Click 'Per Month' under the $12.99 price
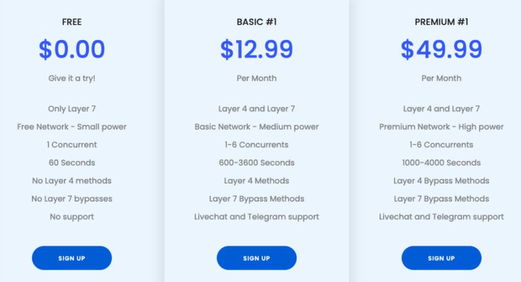521x282 pixels. pyautogui.click(x=256, y=78)
